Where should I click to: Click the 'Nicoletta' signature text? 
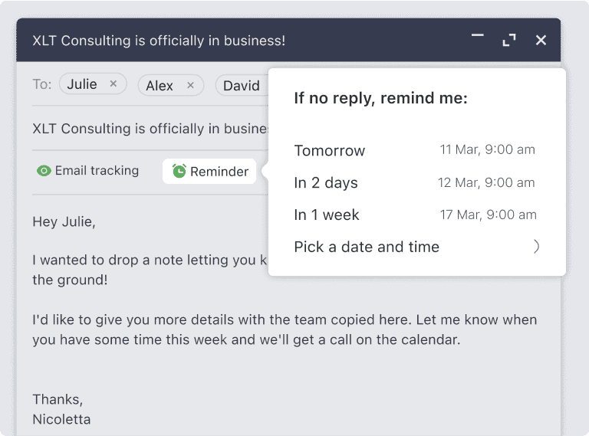tap(61, 419)
